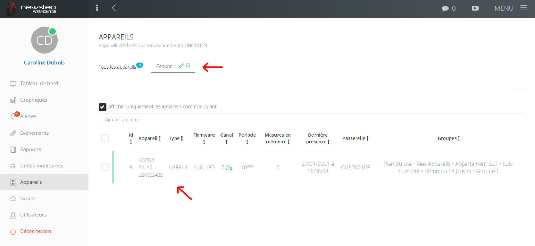Sort by Firmware column

point(204,138)
